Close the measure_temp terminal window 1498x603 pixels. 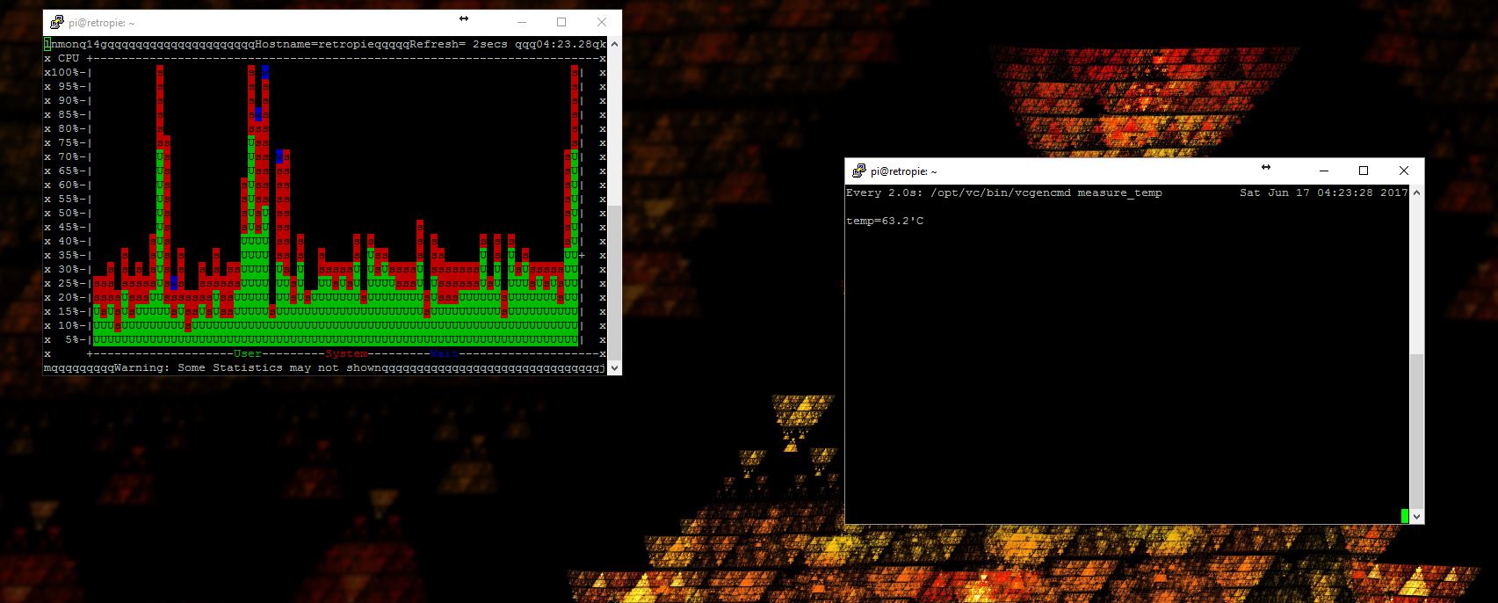1403,171
